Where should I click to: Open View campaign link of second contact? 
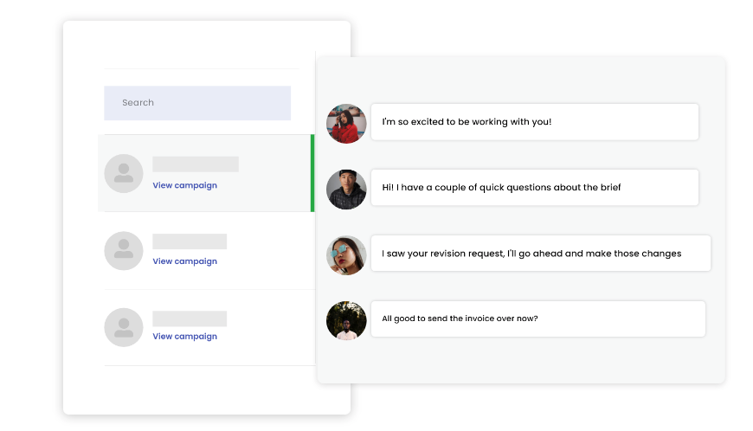click(185, 261)
